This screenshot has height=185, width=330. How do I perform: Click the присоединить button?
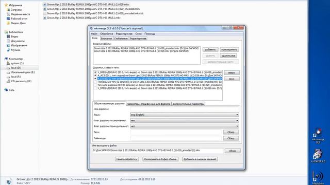tap(229, 49)
